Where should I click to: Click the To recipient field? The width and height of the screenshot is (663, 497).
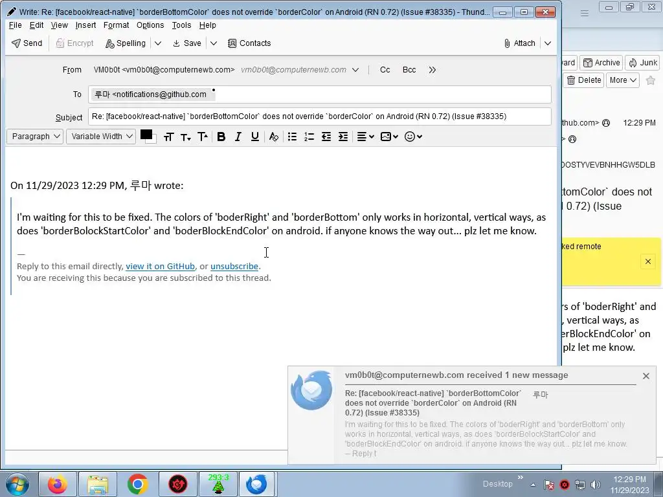pos(320,94)
